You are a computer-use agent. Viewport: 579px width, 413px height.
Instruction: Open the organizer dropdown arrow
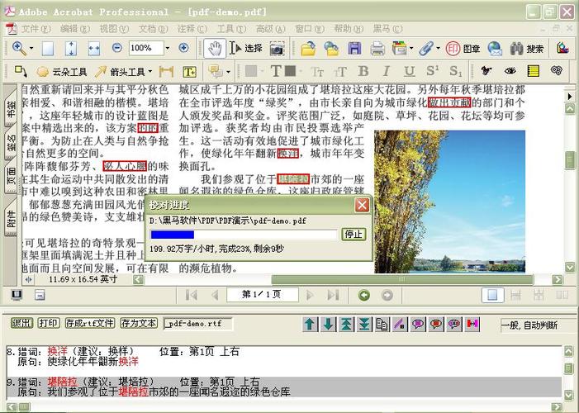click(411, 49)
